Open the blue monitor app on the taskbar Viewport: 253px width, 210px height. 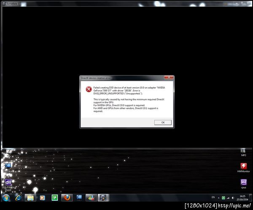[79, 198]
